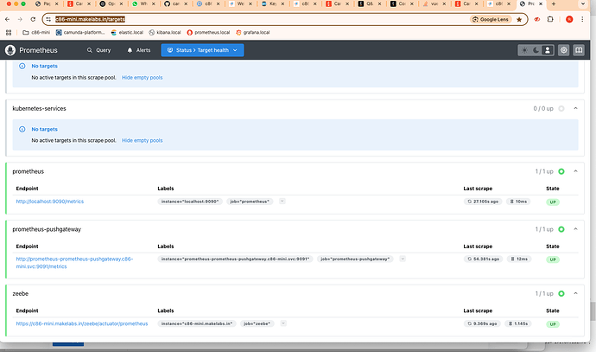
Task: Click the 0 / 0 up count for kubernetes-services
Action: pyautogui.click(x=543, y=108)
